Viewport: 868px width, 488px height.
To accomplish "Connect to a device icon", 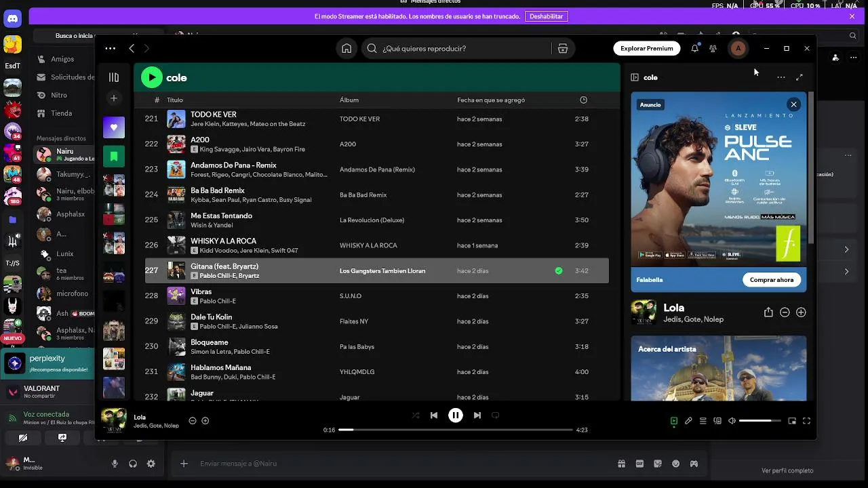I will (717, 421).
